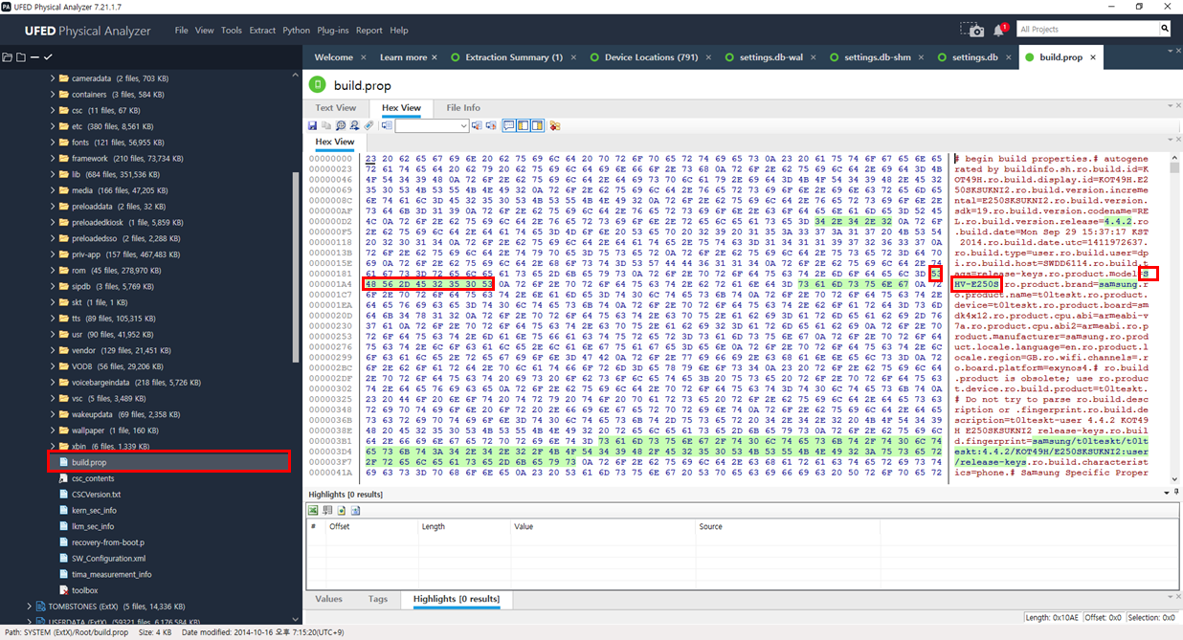Switch to the Values bottom tab
Screen dimensions: 1183x640
[x=328, y=599]
